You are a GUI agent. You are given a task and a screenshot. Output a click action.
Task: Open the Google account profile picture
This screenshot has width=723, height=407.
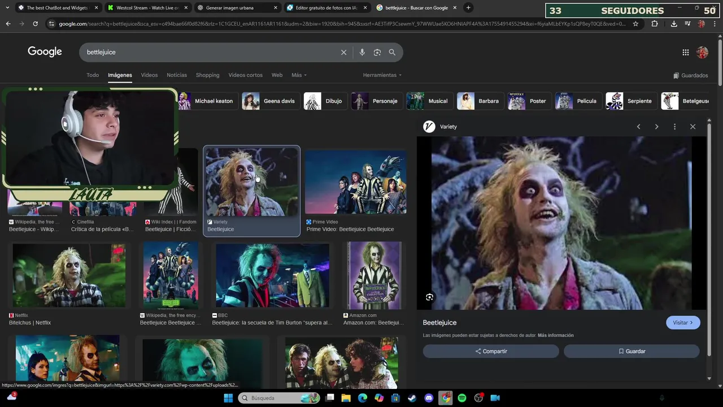pos(703,53)
